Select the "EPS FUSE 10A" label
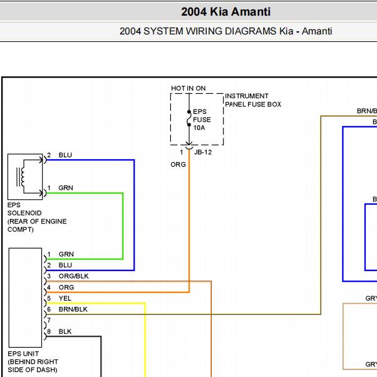This screenshot has height=377, width=377. (202, 120)
